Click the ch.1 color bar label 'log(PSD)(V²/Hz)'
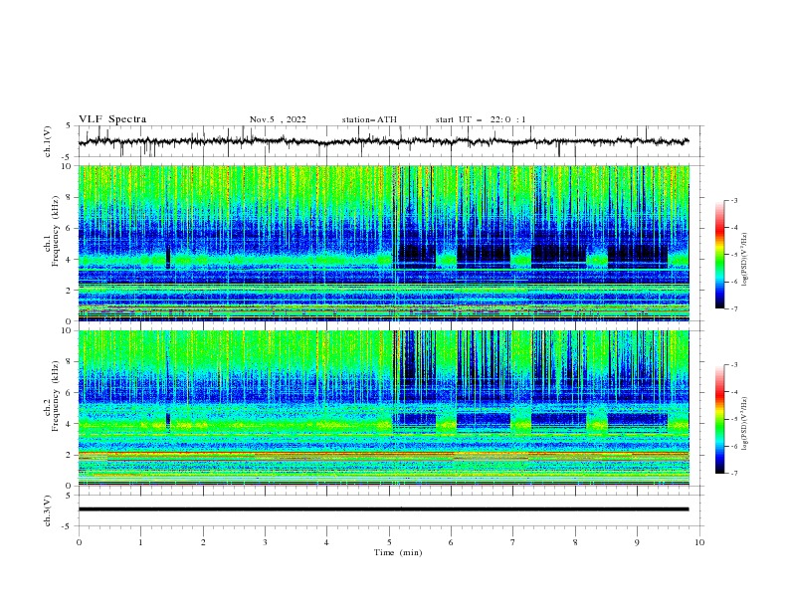Image resolution: width=788 pixels, height=609 pixels. 744,260
